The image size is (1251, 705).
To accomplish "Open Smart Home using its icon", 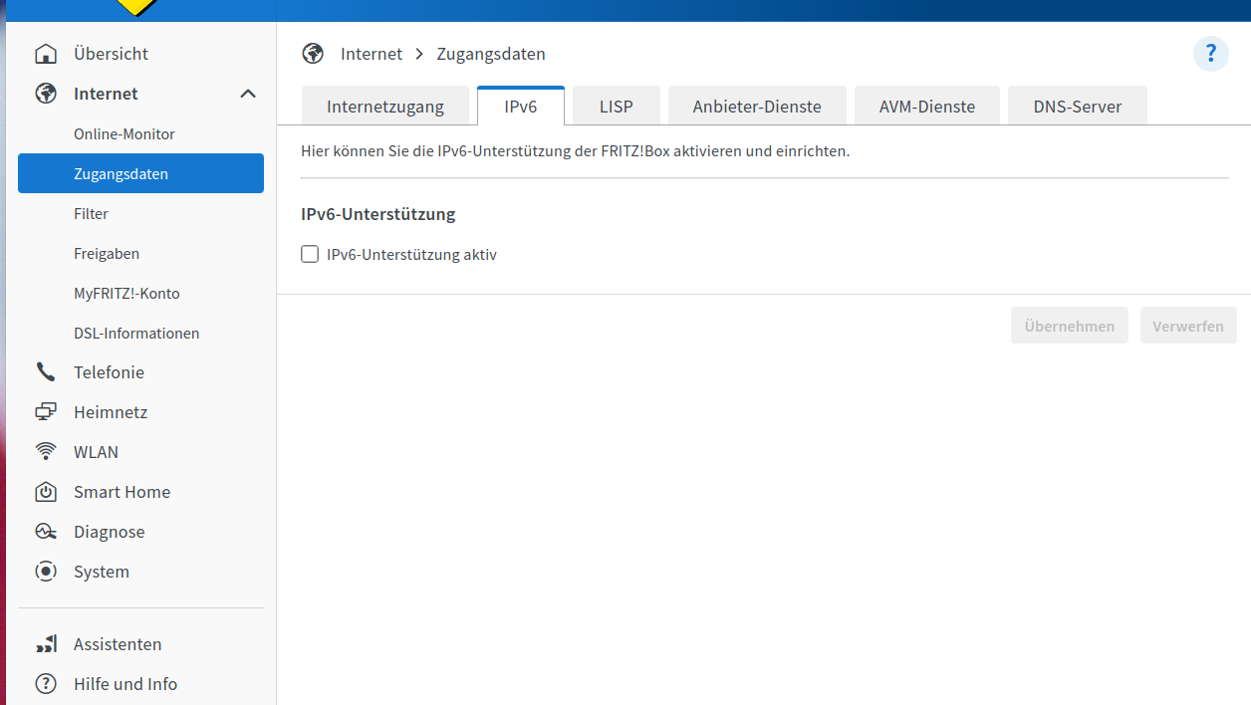I will point(46,491).
